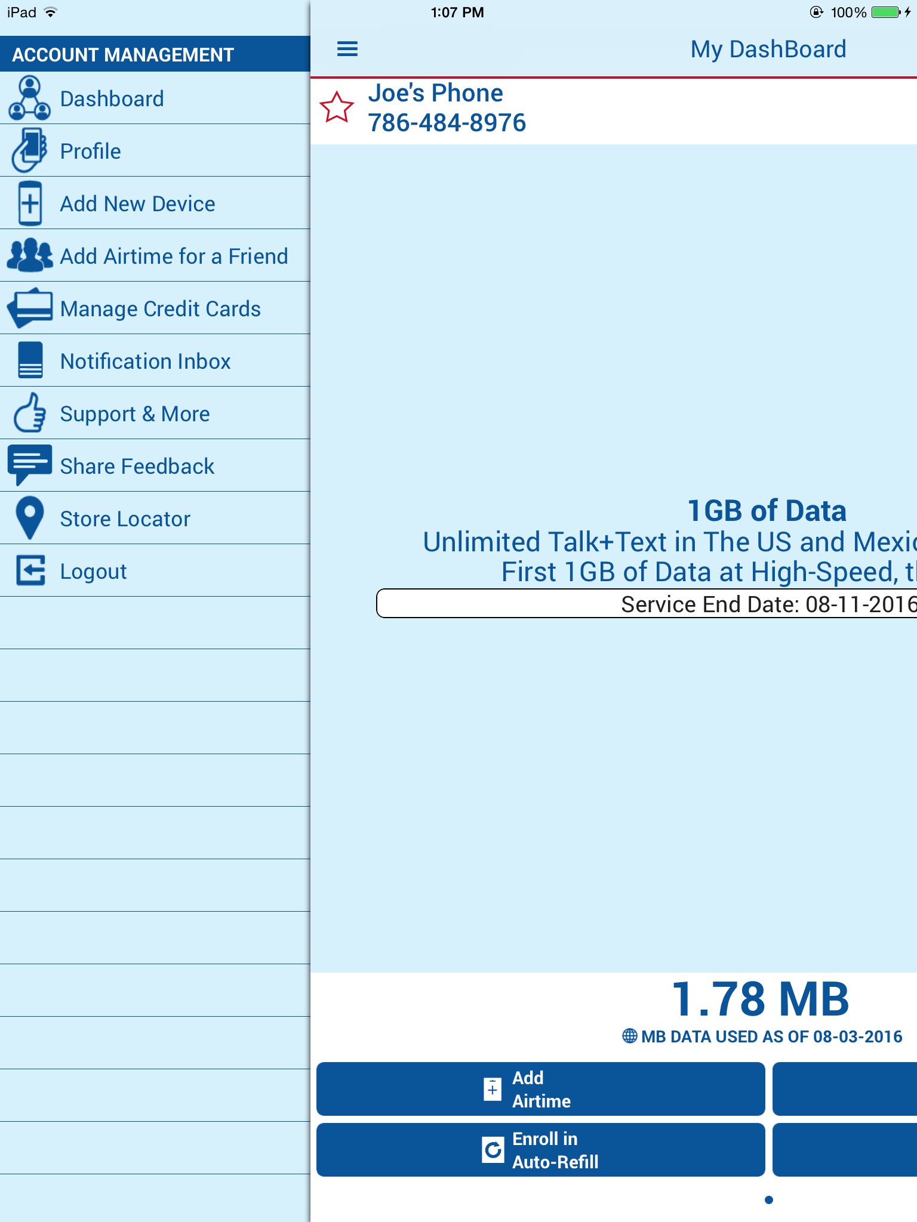
Task: Open Notification Inbox menu item
Action: pyautogui.click(x=155, y=360)
